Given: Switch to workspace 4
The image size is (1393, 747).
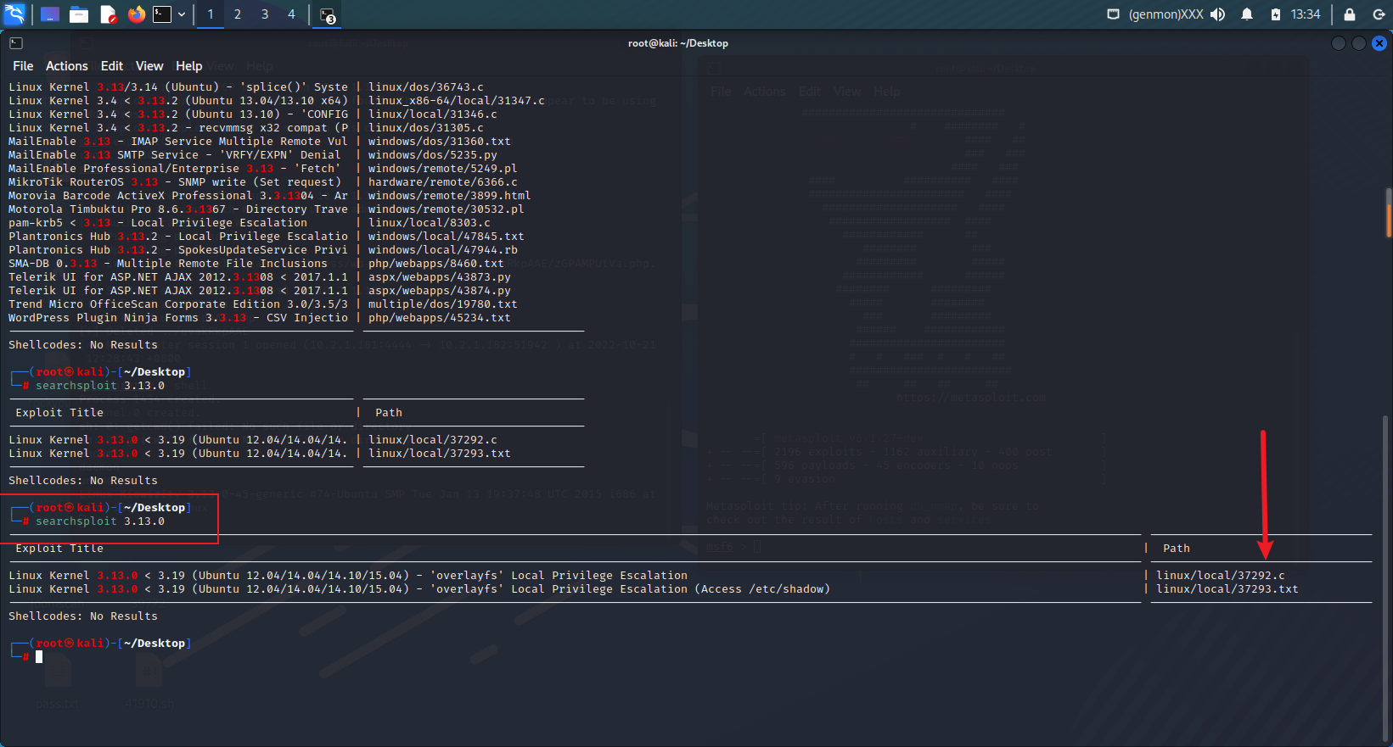Looking at the screenshot, I should 291,14.
